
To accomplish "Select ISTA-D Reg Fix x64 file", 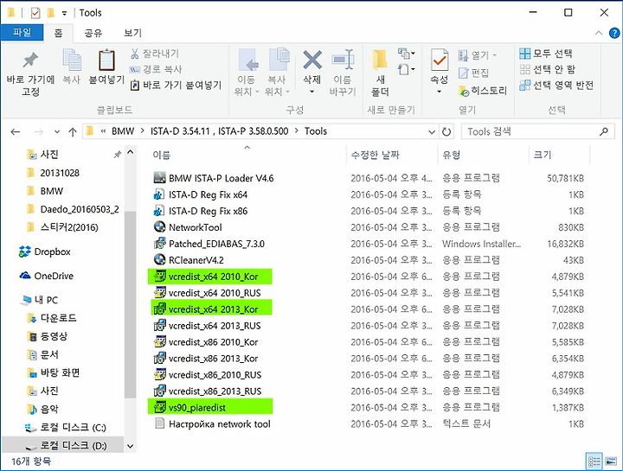I will pyautogui.click(x=201, y=194).
